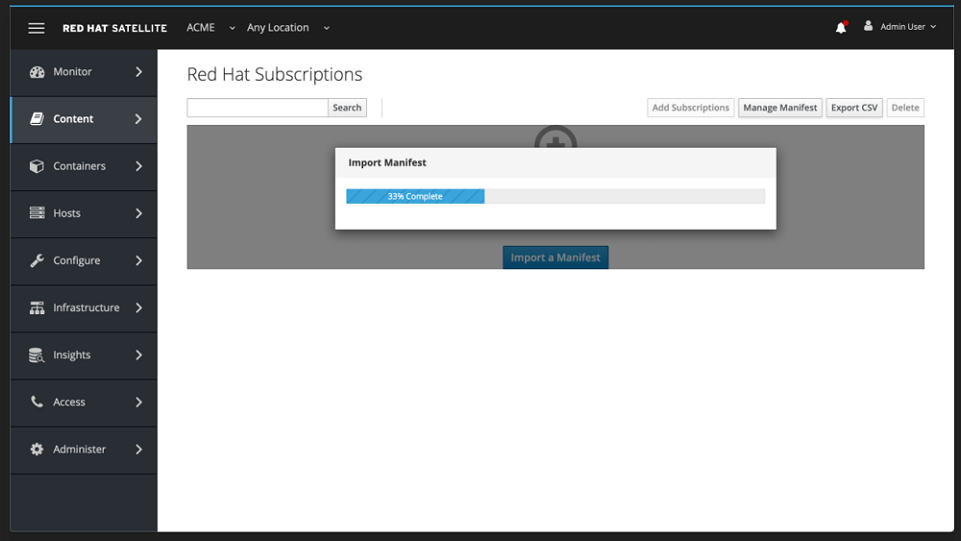Click the Infrastructure network icon
This screenshot has height=541, width=961.
pyautogui.click(x=37, y=307)
